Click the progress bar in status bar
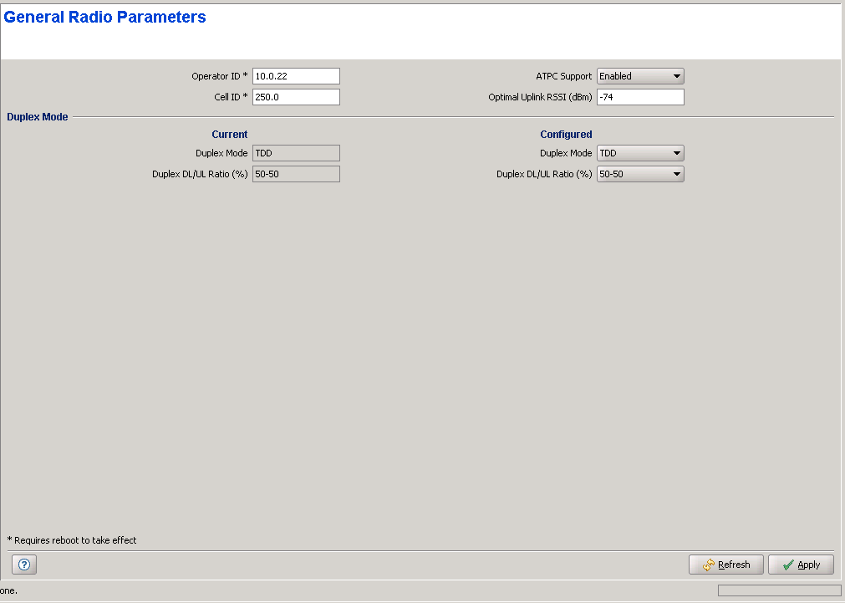The image size is (845, 603). (779, 590)
